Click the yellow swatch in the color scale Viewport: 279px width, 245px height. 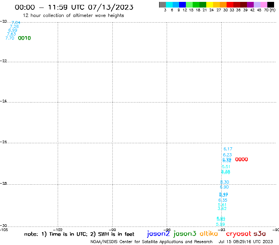[210, 5]
